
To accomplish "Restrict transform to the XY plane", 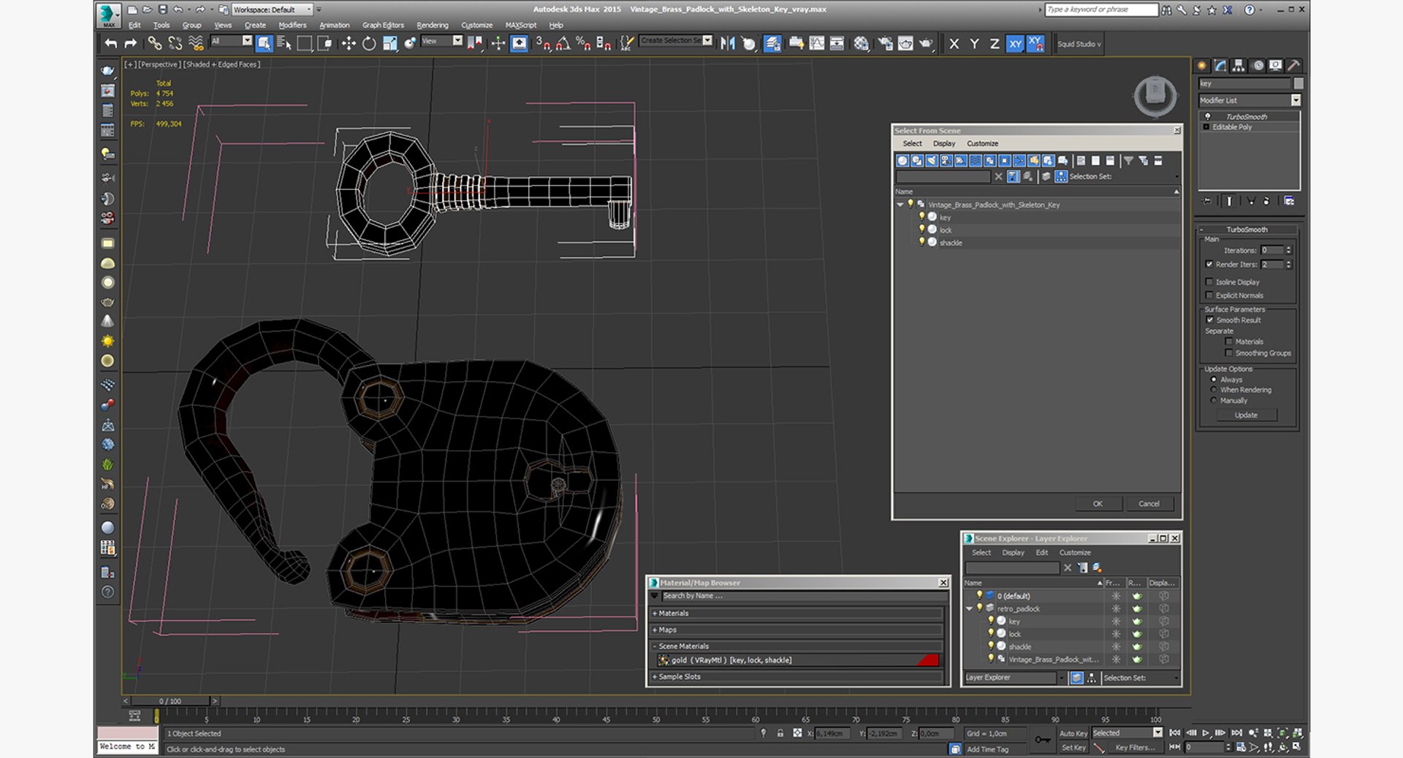I will tap(1015, 44).
